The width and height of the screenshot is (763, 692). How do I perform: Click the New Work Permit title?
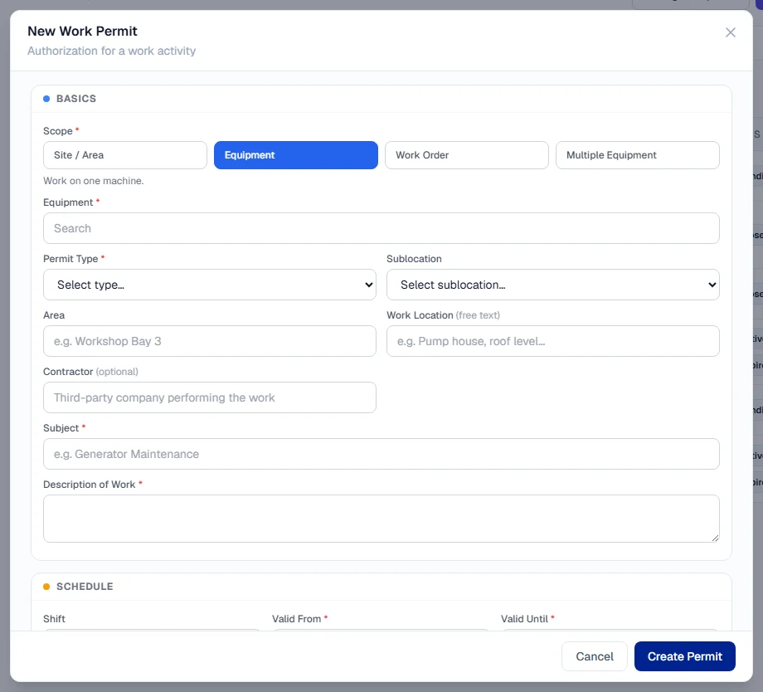tap(82, 32)
